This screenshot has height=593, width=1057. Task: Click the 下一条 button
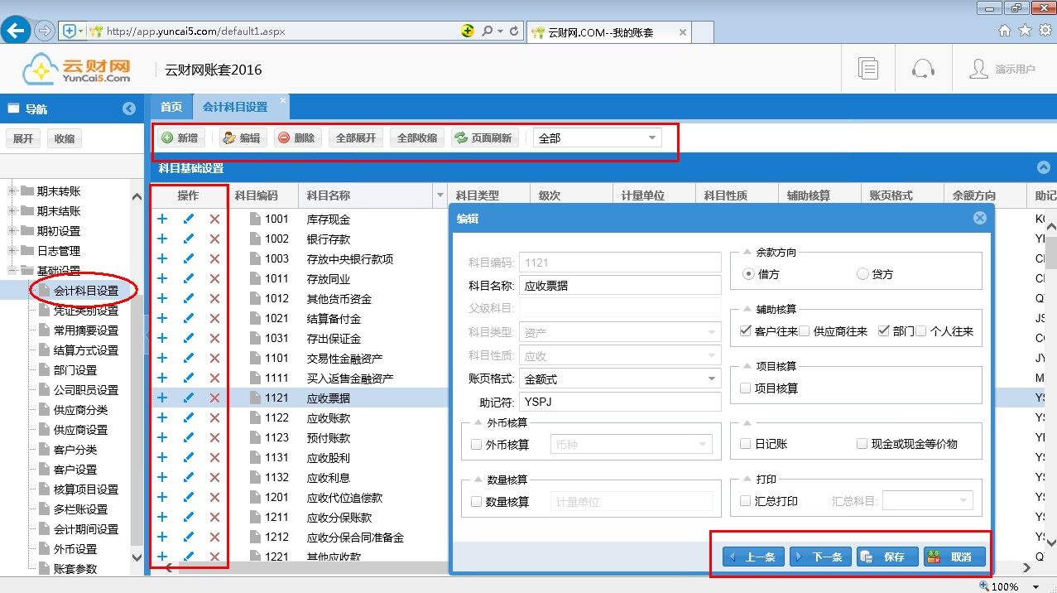[819, 557]
